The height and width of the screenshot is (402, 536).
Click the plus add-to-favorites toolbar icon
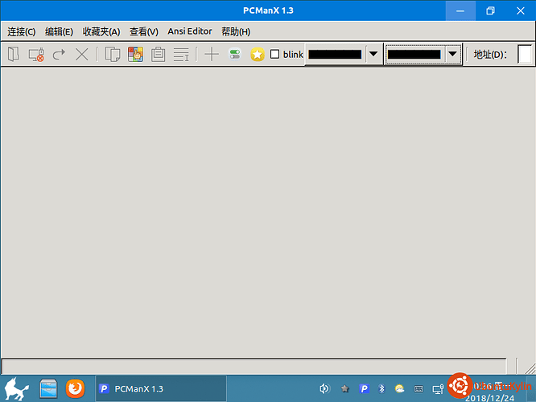(x=212, y=55)
